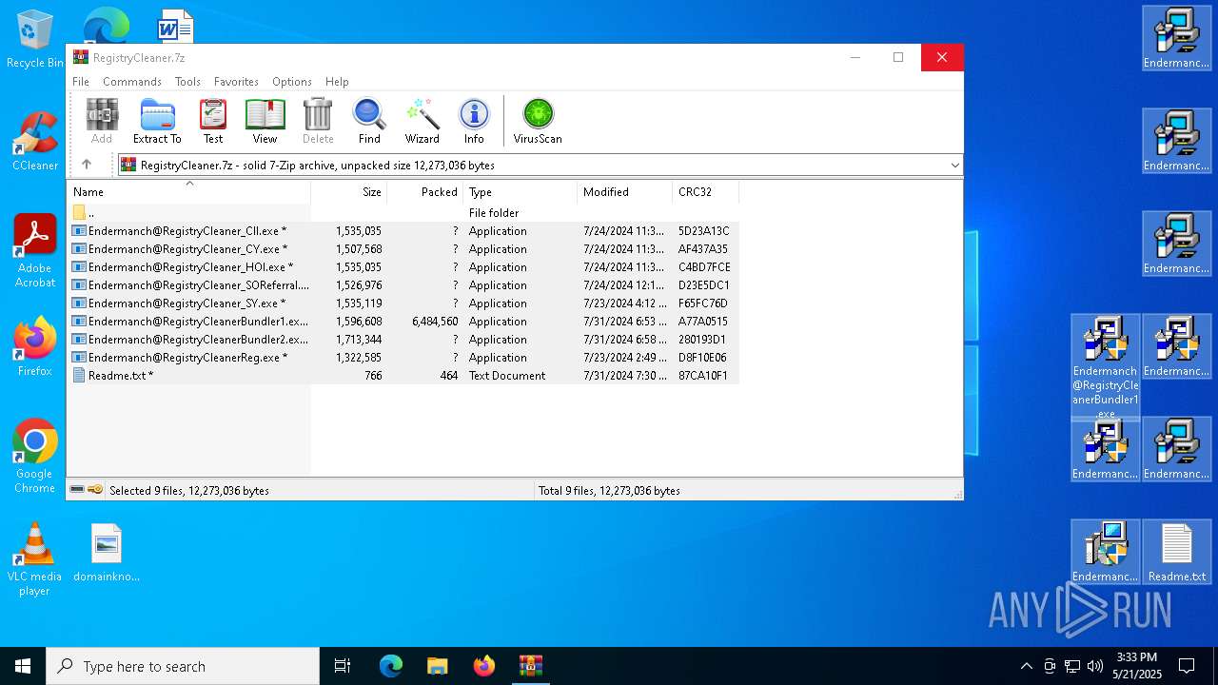Select Endermanch@RegistryCleanerBundler1.exe desktop icon
This screenshot has width=1218, height=685.
(1106, 367)
